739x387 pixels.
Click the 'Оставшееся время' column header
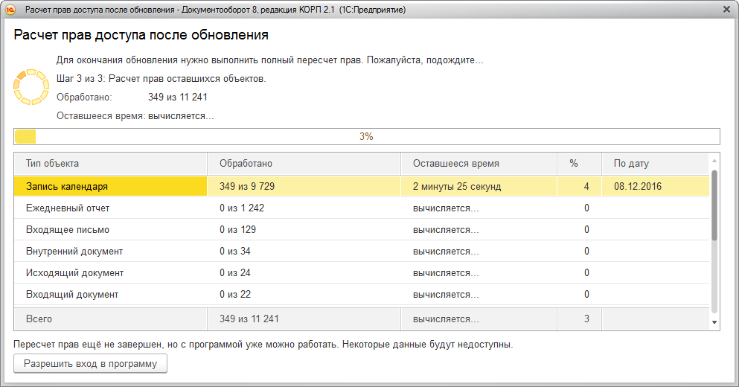coord(479,164)
